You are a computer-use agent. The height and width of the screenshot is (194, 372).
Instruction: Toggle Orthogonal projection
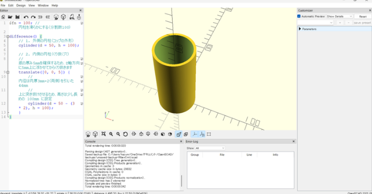pos(186,134)
